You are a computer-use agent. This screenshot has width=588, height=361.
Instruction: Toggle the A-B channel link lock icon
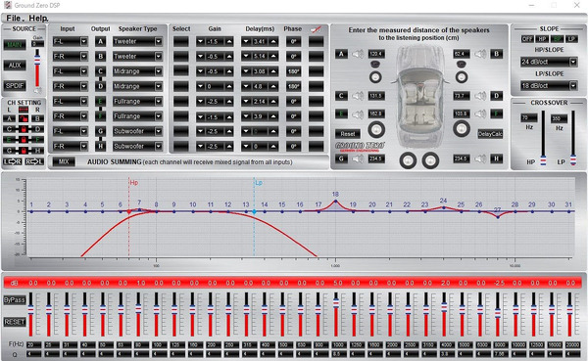(24, 118)
